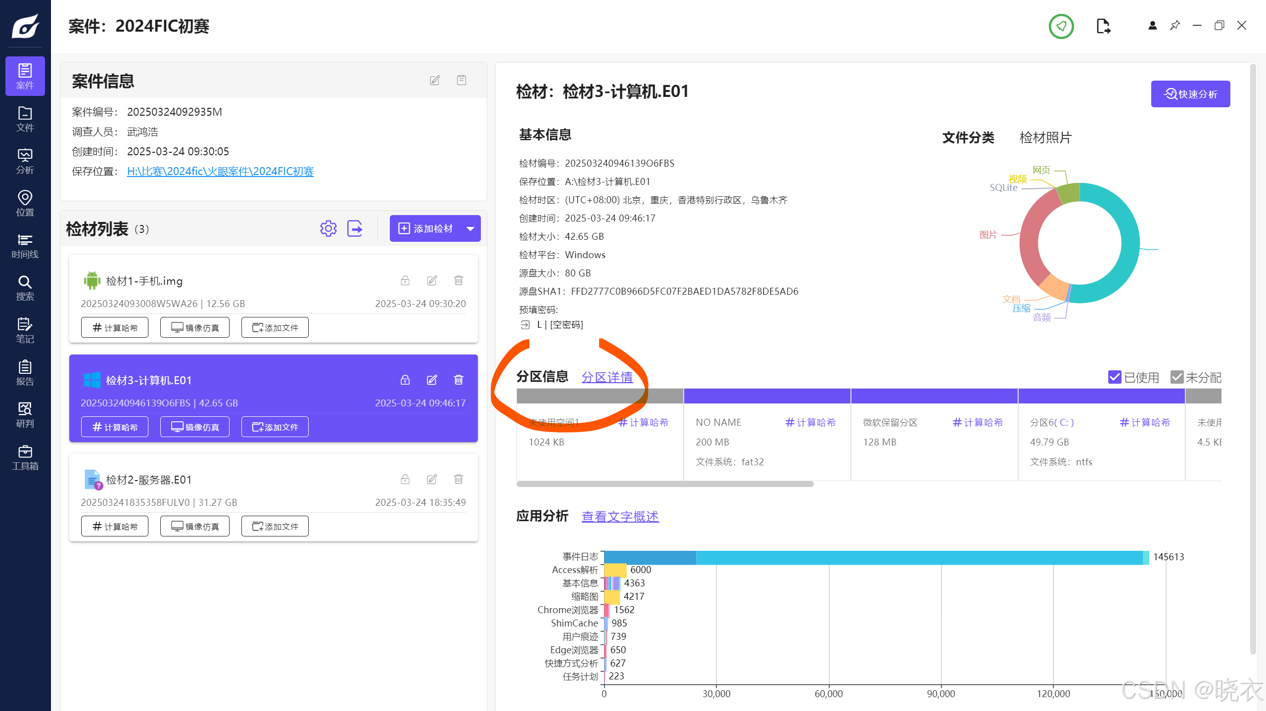
Task: Click the 案件信息 edit pencil icon
Action: click(x=434, y=80)
